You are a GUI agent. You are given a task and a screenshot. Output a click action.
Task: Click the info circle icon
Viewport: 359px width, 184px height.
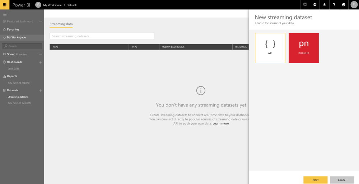(x=201, y=91)
